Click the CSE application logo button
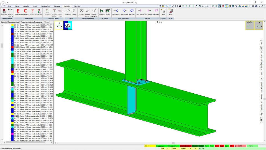266x150 pixels. click(x=3, y=4)
